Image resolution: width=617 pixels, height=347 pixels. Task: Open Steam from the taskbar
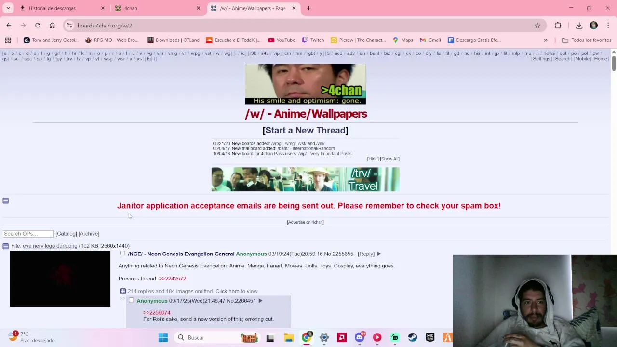413,338
